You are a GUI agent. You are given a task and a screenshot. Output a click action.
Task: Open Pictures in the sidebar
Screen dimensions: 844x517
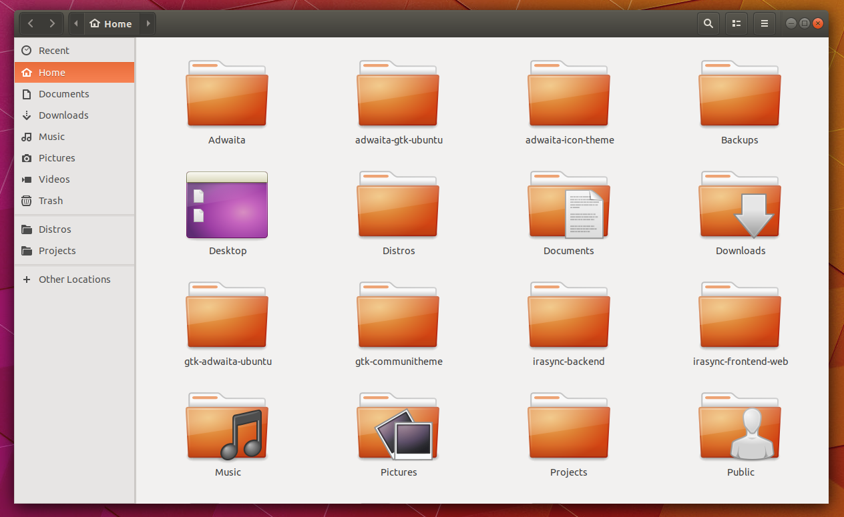74,158
